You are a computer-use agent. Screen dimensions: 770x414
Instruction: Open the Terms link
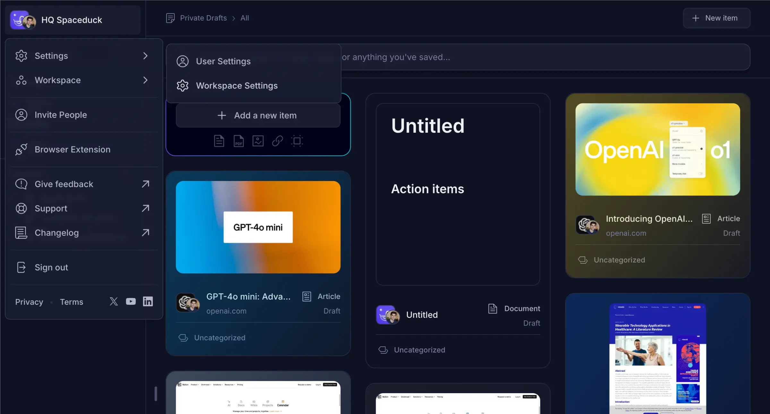pyautogui.click(x=72, y=302)
